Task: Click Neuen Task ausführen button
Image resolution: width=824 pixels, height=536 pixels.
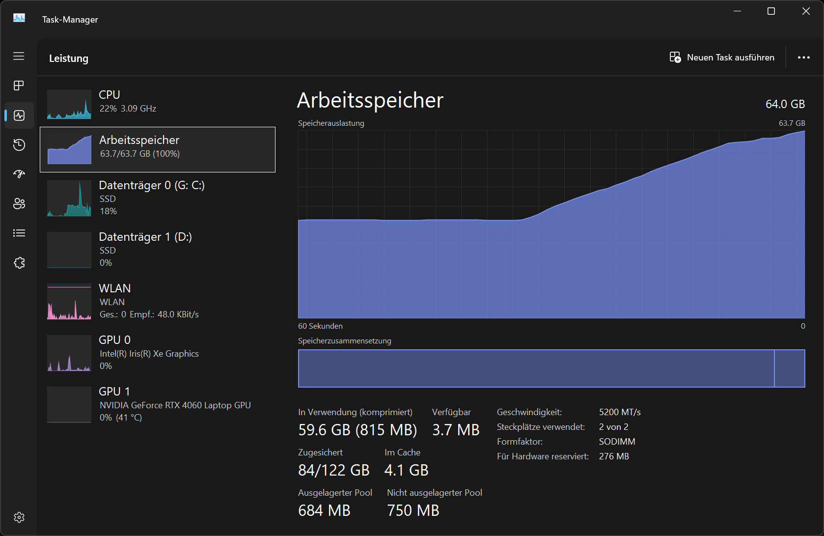Action: [x=722, y=57]
